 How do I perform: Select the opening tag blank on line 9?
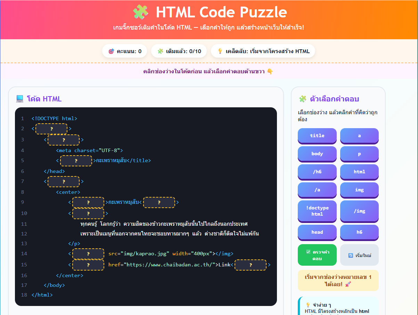88,202
